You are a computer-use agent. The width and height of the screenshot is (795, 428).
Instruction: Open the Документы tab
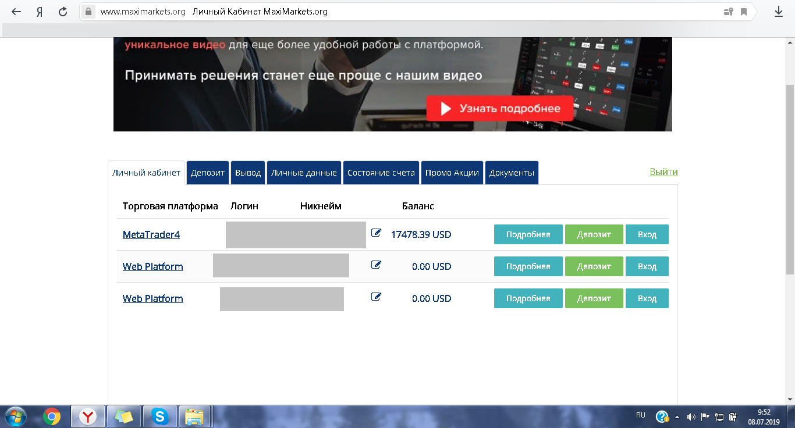(x=512, y=173)
